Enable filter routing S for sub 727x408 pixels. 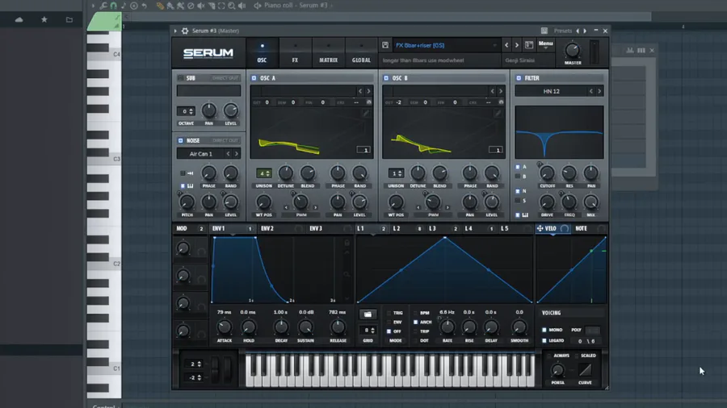tap(518, 201)
